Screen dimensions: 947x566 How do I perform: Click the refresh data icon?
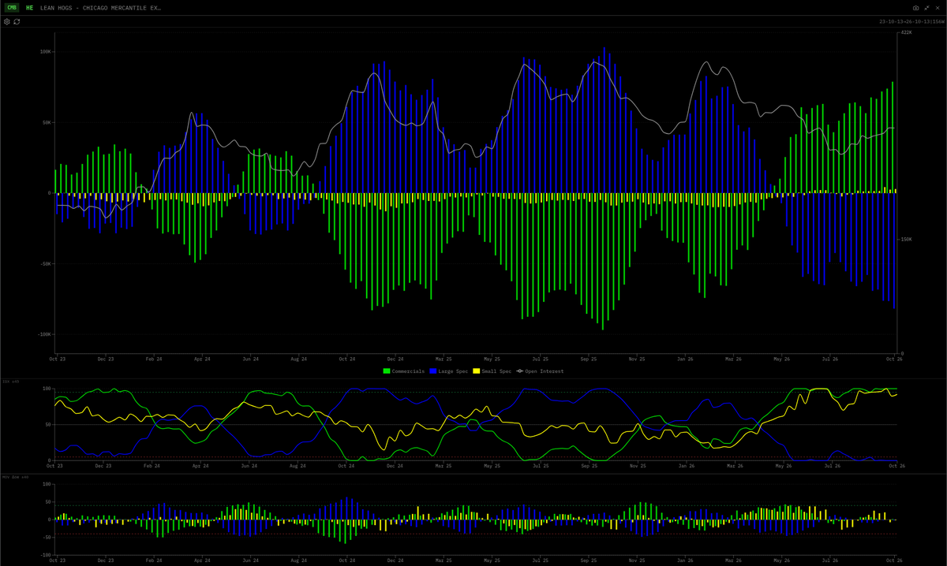tap(17, 21)
